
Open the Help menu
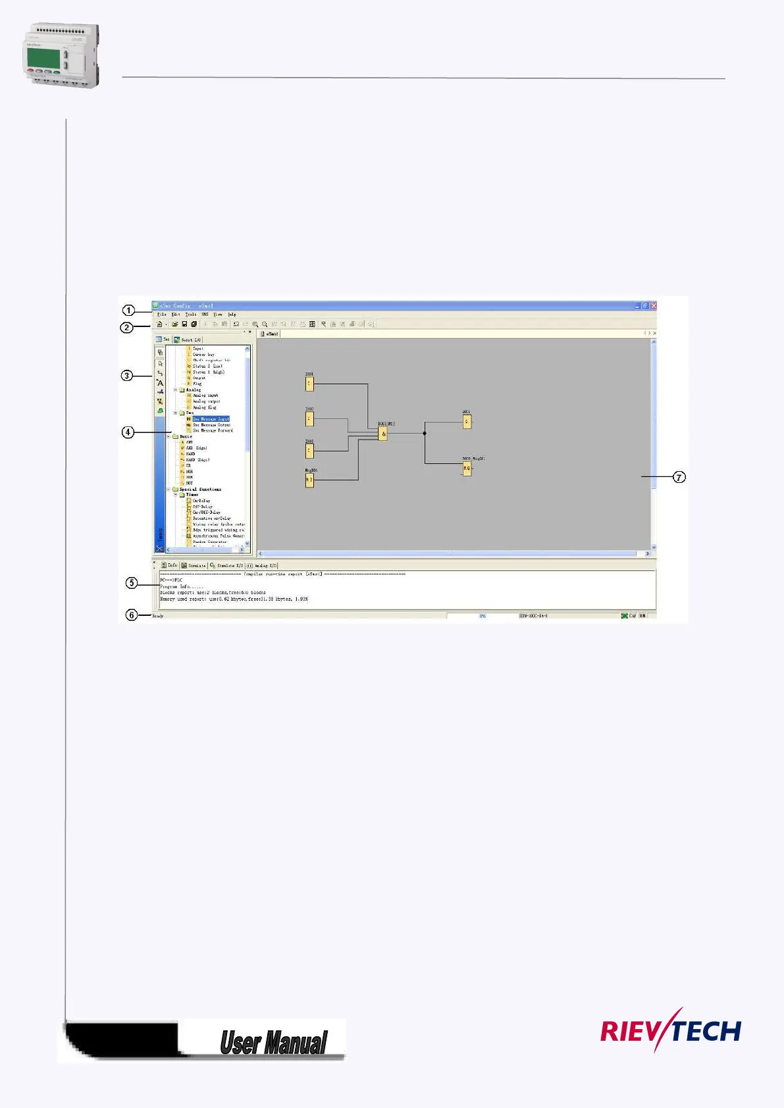pyautogui.click(x=232, y=315)
